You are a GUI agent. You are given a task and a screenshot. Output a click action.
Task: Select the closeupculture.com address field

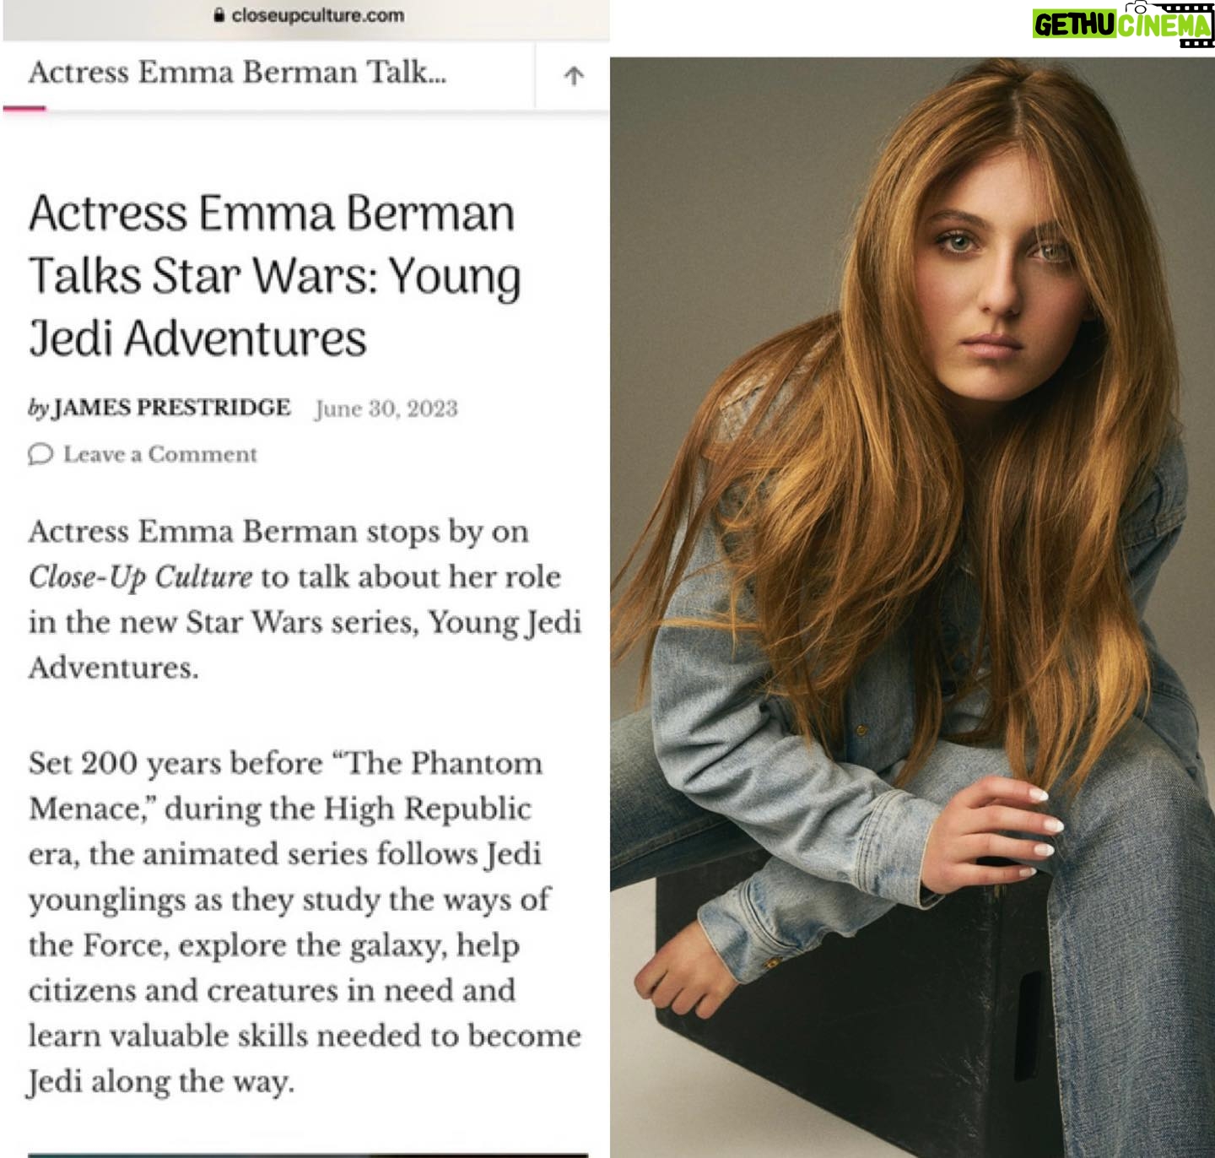coord(306,15)
